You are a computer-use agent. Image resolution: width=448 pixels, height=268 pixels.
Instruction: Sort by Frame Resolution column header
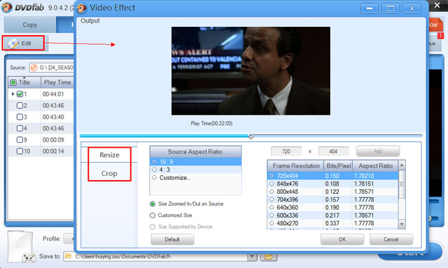coord(296,166)
